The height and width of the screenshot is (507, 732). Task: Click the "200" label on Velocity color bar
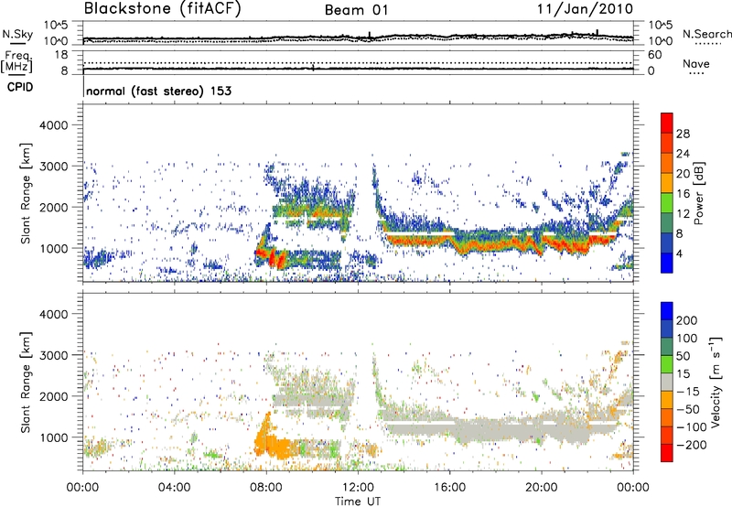[687, 320]
